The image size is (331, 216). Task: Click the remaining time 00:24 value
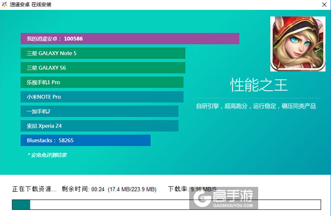tap(98, 189)
